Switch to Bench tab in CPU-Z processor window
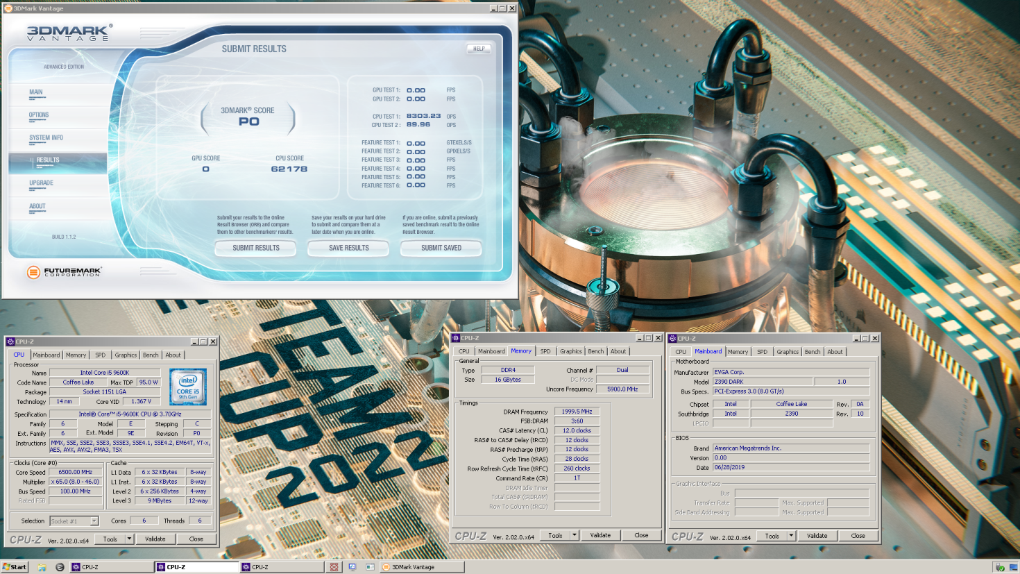Viewport: 1020px width, 574px height. pos(151,355)
